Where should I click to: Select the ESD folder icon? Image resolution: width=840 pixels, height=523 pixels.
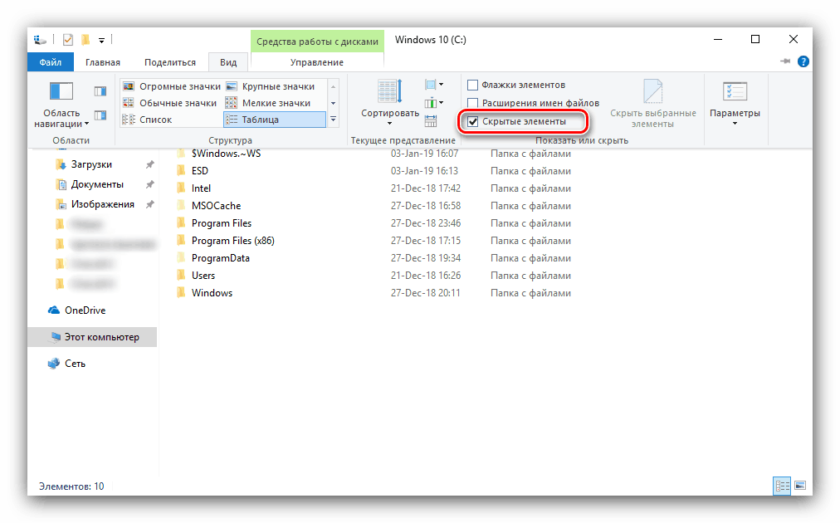(182, 171)
